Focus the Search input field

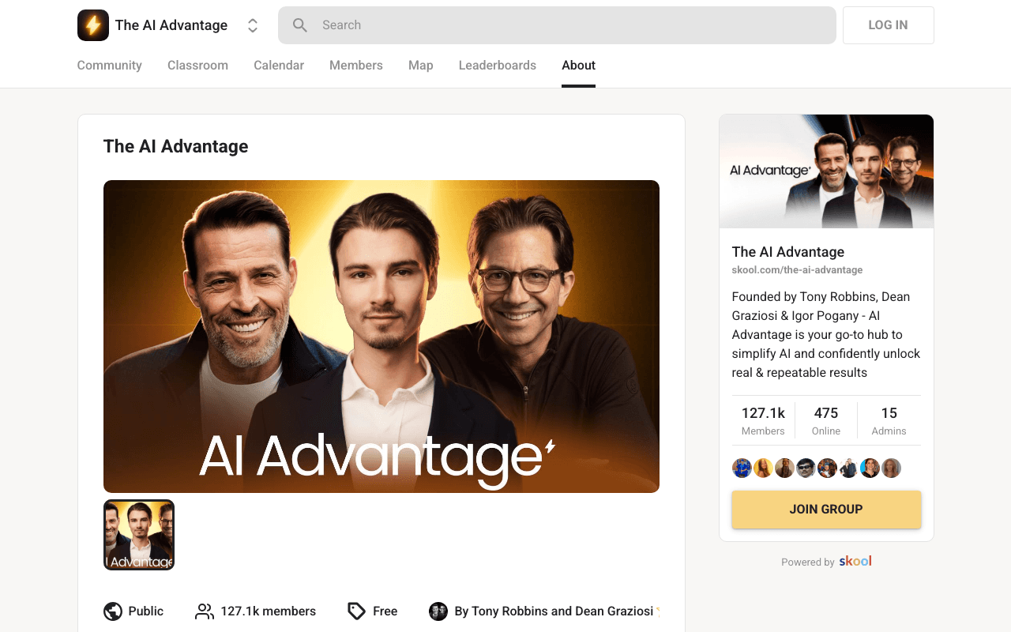(557, 25)
